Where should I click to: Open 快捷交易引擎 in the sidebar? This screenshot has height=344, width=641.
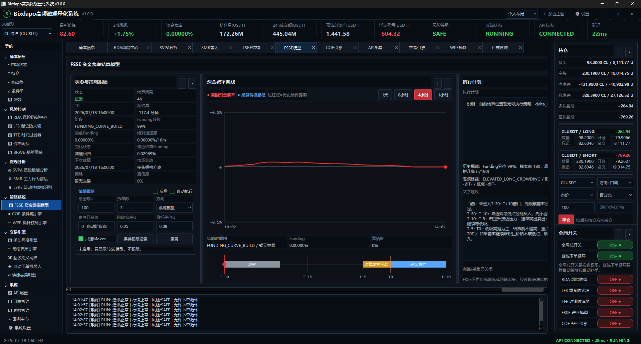22,275
